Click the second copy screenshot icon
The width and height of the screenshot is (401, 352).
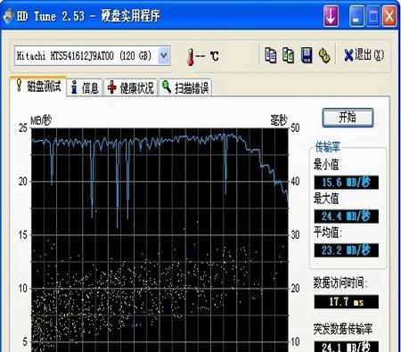click(288, 55)
